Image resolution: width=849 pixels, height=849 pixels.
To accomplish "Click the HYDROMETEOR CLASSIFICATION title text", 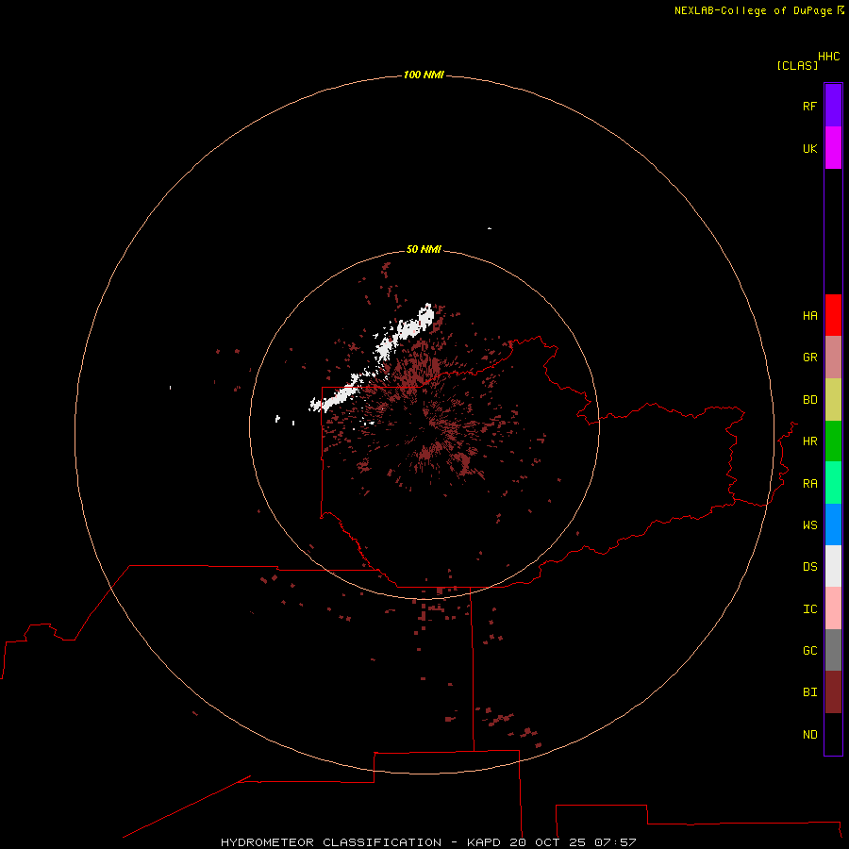I will (331, 842).
